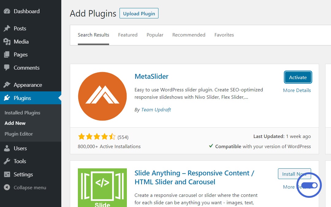Toggle the blue circled switch overlay
Image resolution: width=331 pixels, height=207 pixels.
309,186
